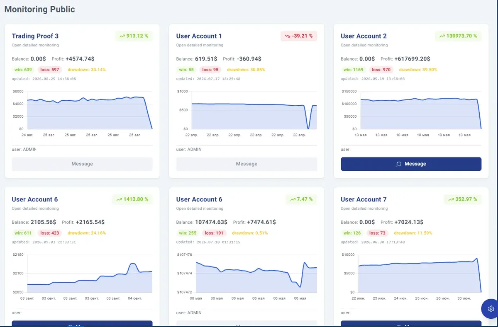This screenshot has width=498, height=327.
Task: Click the 'drawdown: 0.51%' label
Action: point(250,233)
